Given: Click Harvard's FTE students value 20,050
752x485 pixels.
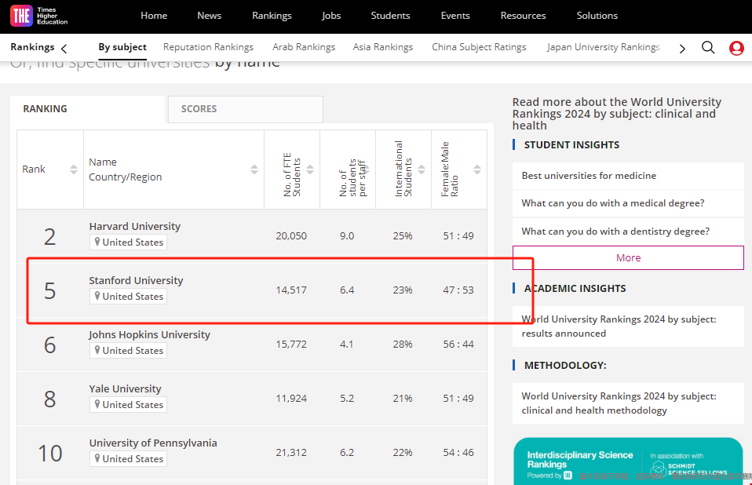Looking at the screenshot, I should coord(291,235).
